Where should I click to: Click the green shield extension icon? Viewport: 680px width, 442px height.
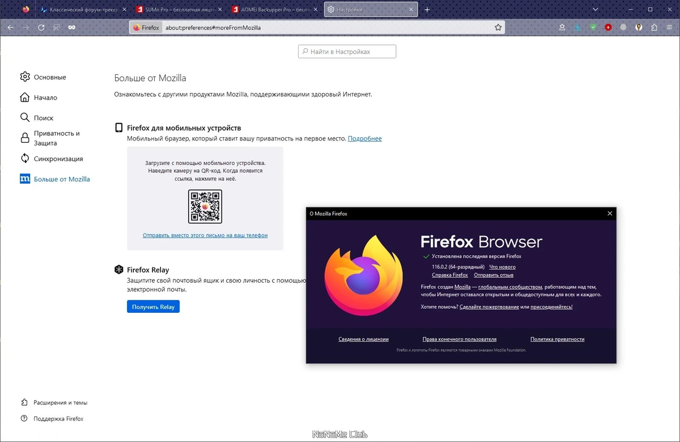(x=593, y=27)
